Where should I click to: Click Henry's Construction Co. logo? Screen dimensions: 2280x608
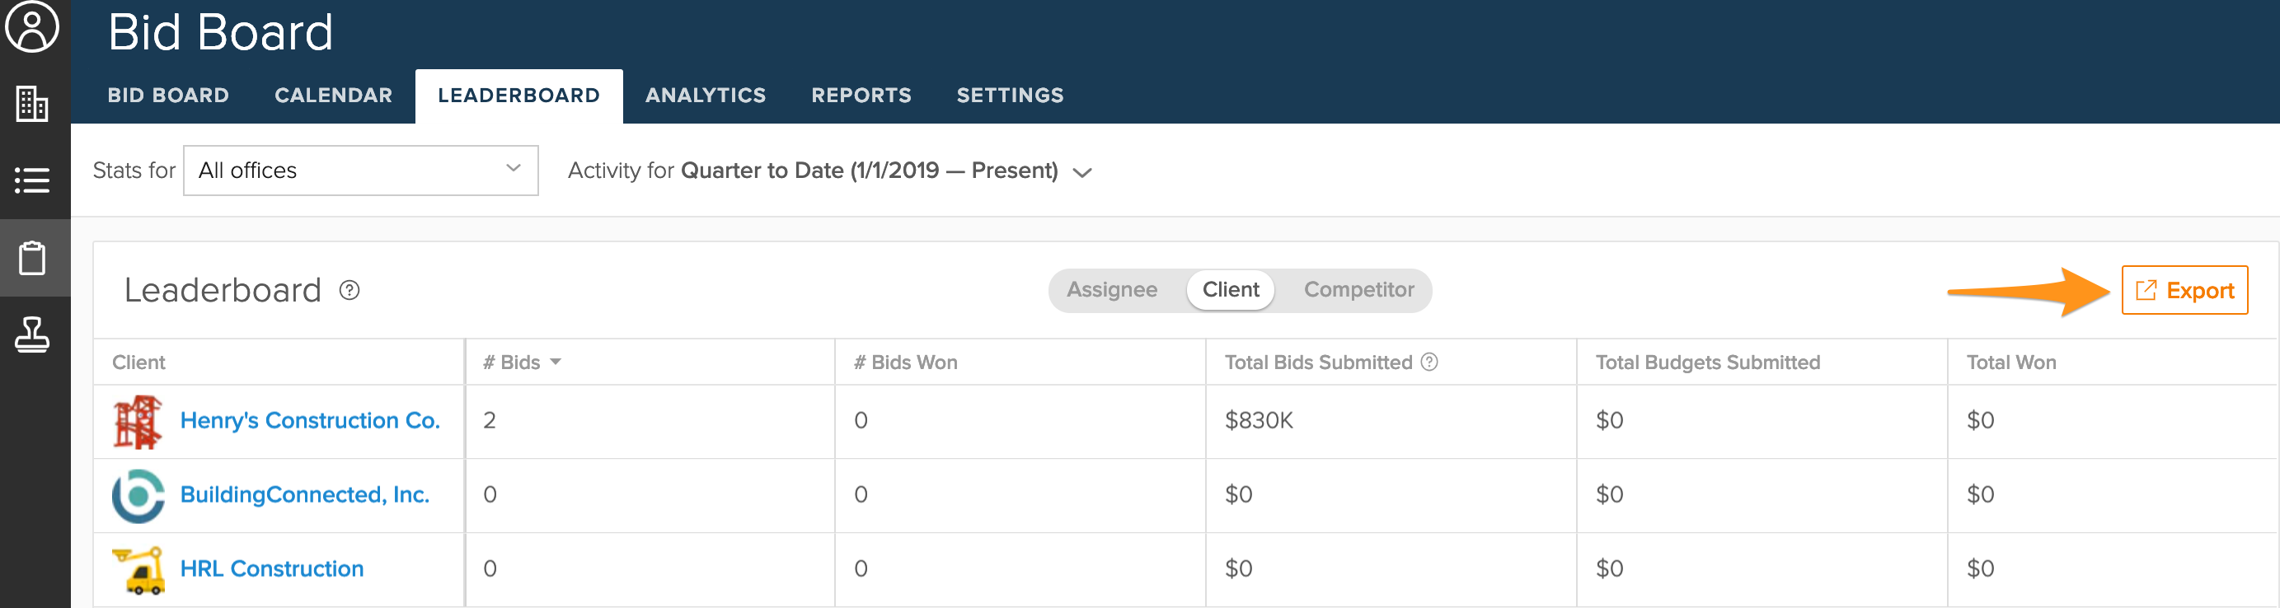138,421
